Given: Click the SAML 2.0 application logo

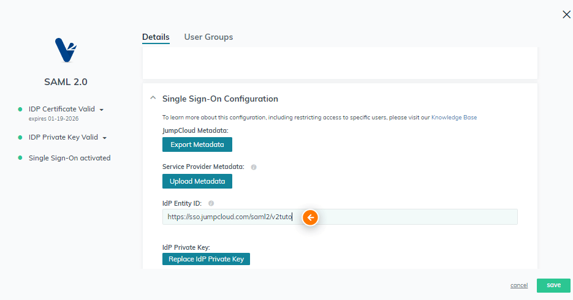Looking at the screenshot, I should pyautogui.click(x=66, y=50).
